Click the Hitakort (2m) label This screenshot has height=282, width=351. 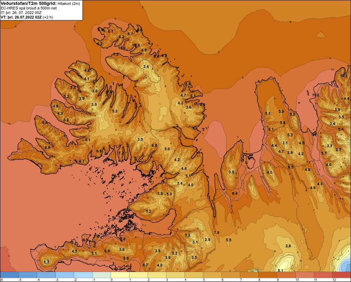68,4
